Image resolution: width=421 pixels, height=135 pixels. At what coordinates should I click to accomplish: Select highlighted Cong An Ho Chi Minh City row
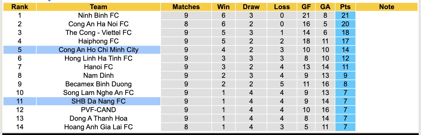[x=98, y=50]
